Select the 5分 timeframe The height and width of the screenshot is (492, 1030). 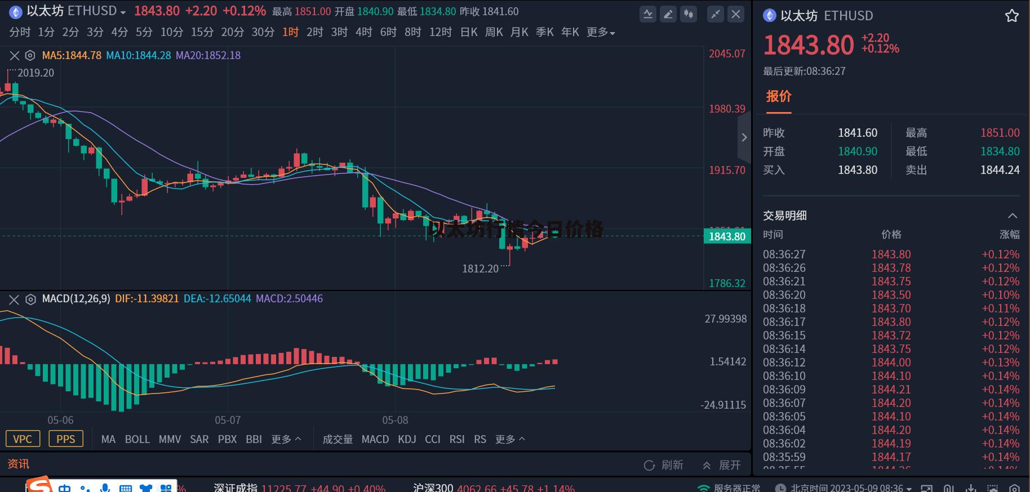[144, 32]
